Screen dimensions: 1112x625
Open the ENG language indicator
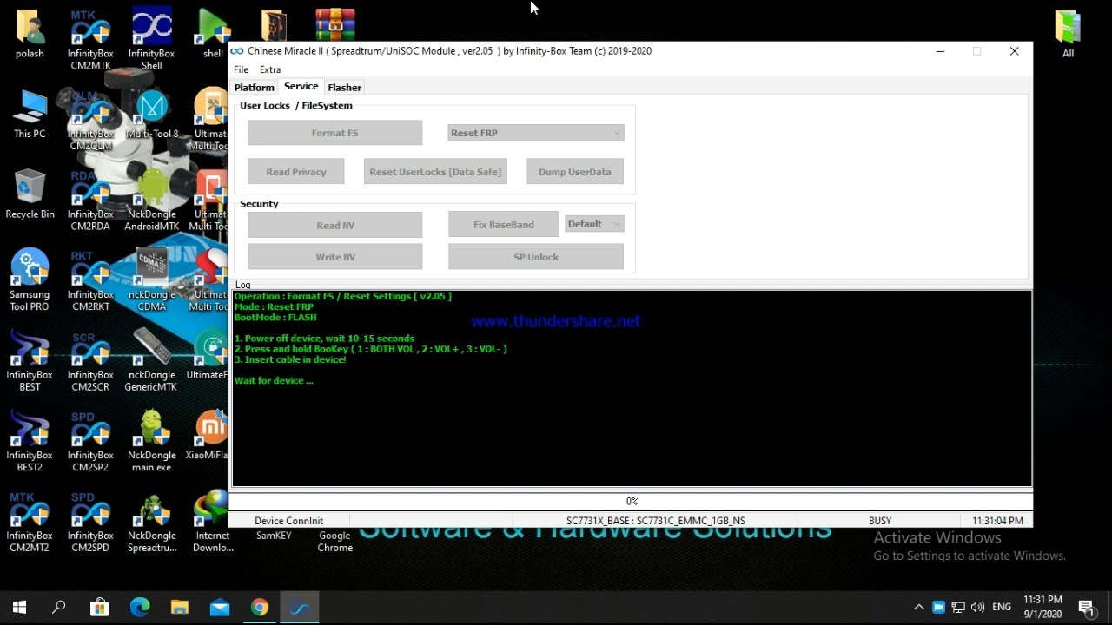[x=1002, y=608]
